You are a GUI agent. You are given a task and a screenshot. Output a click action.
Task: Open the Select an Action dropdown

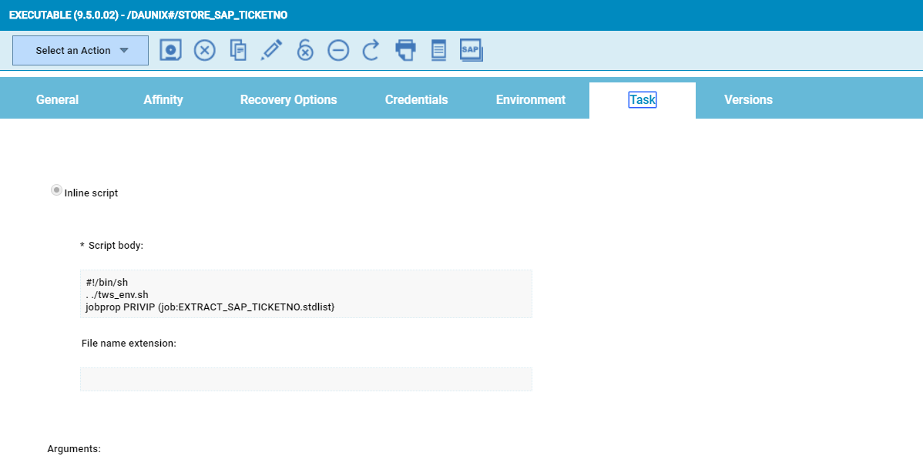coord(80,50)
